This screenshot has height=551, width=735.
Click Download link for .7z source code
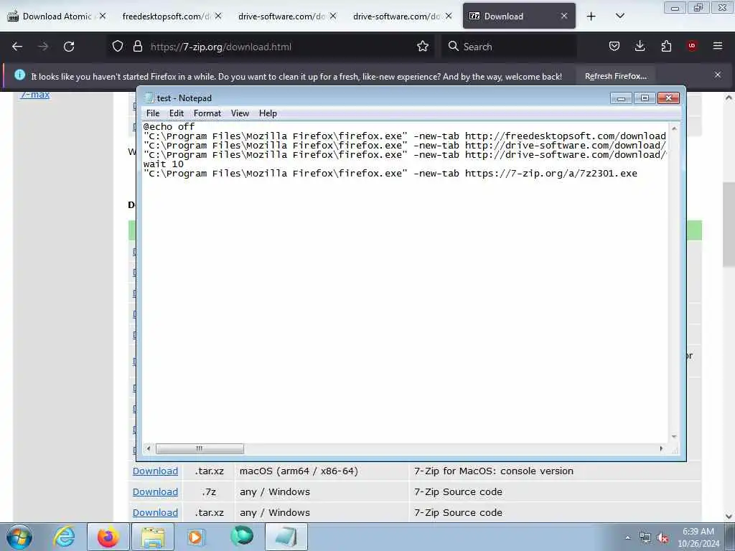[x=155, y=491]
